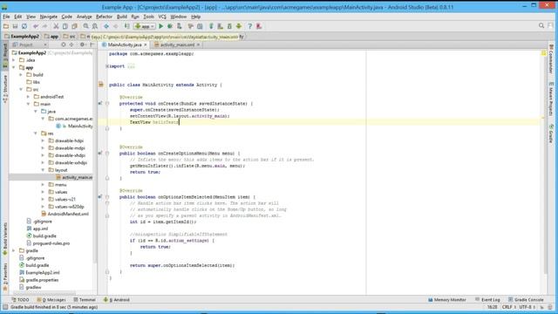Click the Copy toolbar icon
558x314 pixels.
coord(65,26)
